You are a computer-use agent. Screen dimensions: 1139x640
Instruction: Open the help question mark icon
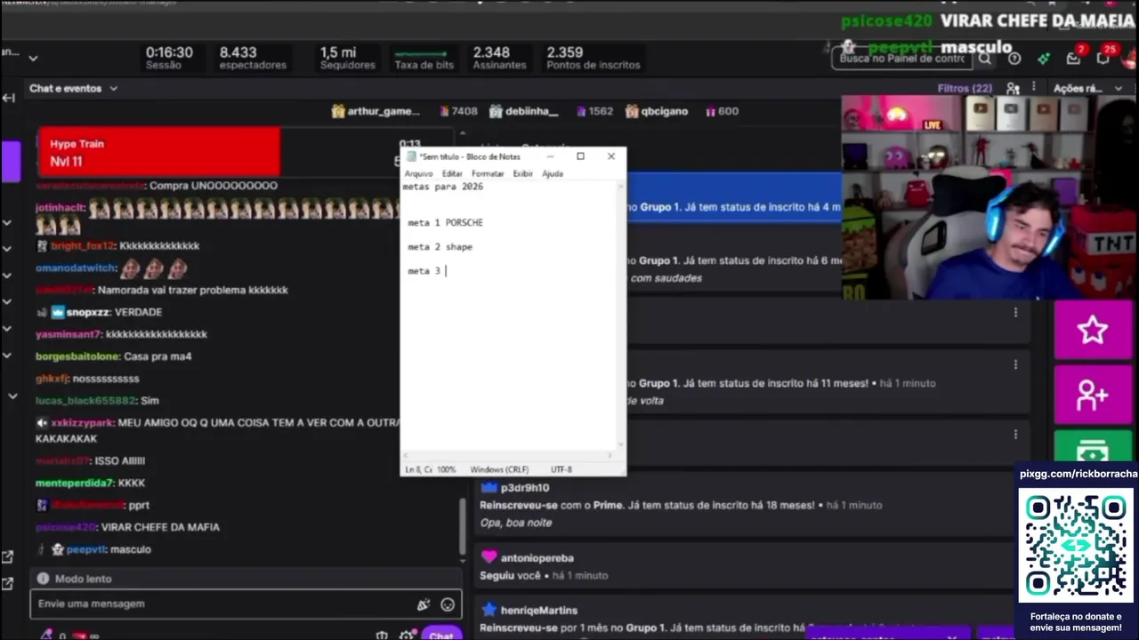click(1014, 59)
